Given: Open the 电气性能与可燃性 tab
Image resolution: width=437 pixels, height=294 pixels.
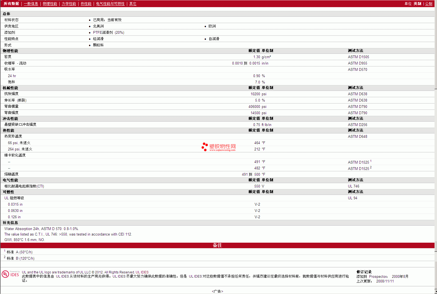Looking at the screenshot, I should (x=110, y=4).
